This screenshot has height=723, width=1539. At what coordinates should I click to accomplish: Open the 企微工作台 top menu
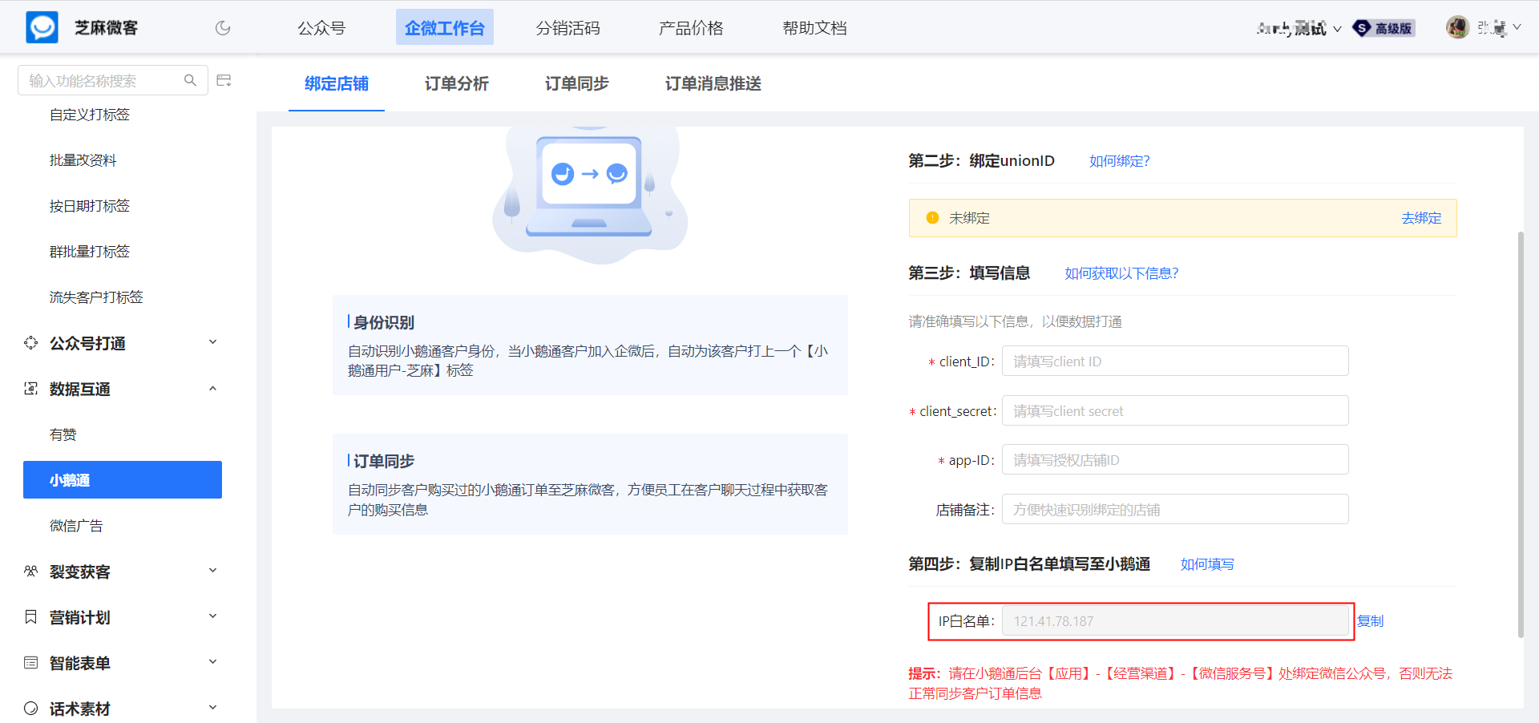pyautogui.click(x=445, y=27)
